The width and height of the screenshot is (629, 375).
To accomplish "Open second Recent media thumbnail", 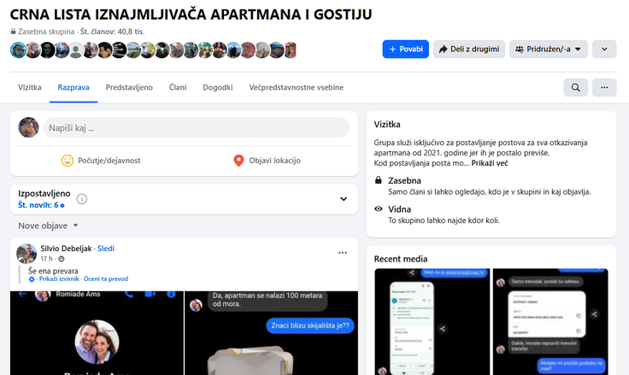I will pyautogui.click(x=550, y=322).
